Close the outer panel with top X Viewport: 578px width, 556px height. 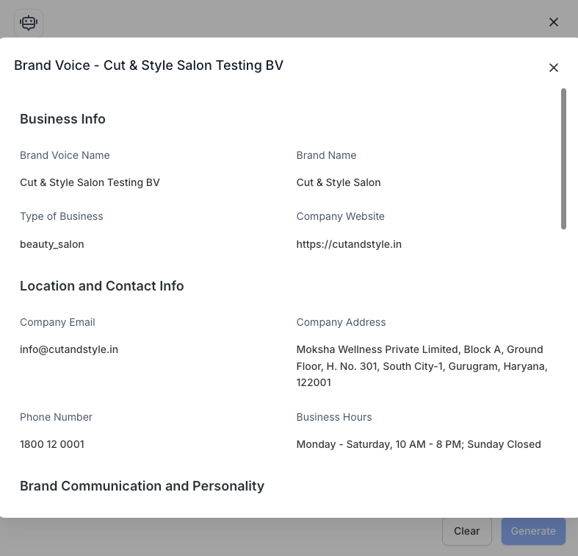pos(553,22)
